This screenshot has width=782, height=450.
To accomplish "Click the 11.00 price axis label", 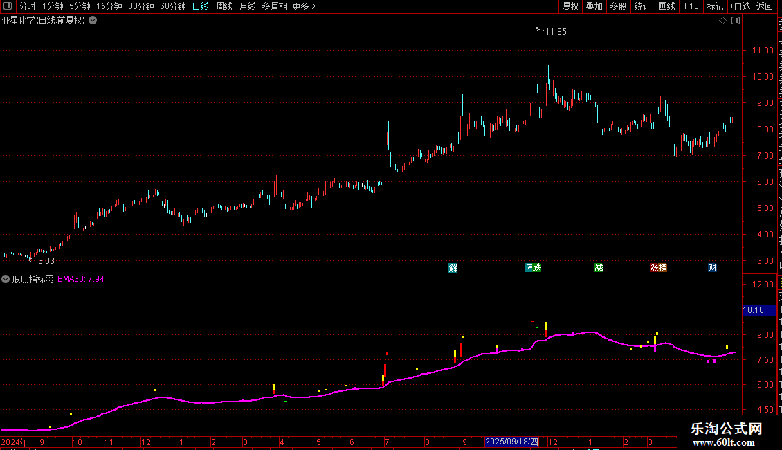I will [x=763, y=50].
